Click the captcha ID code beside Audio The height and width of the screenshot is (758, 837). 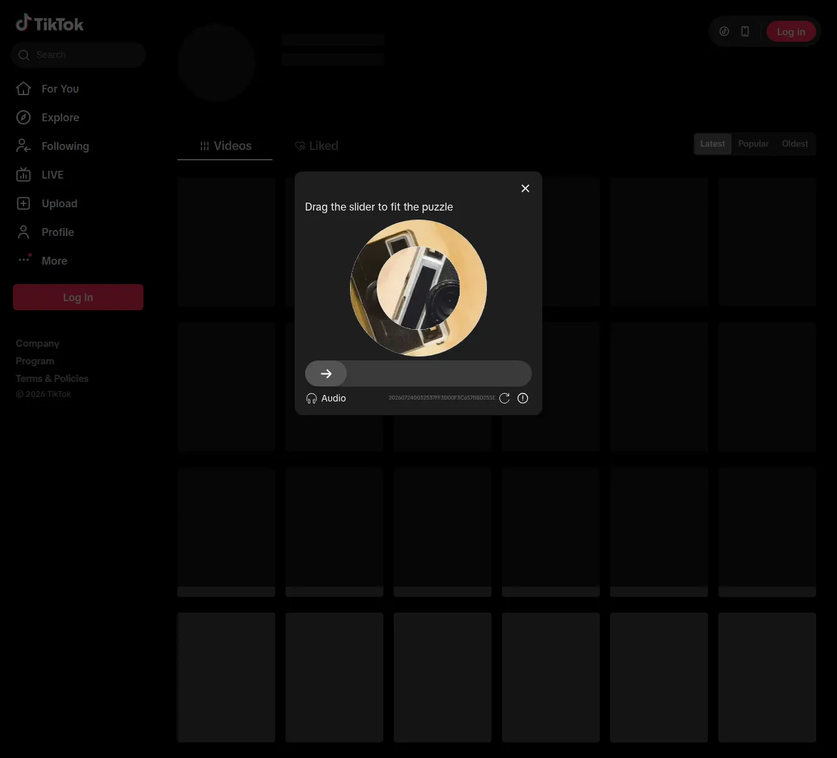click(x=442, y=398)
